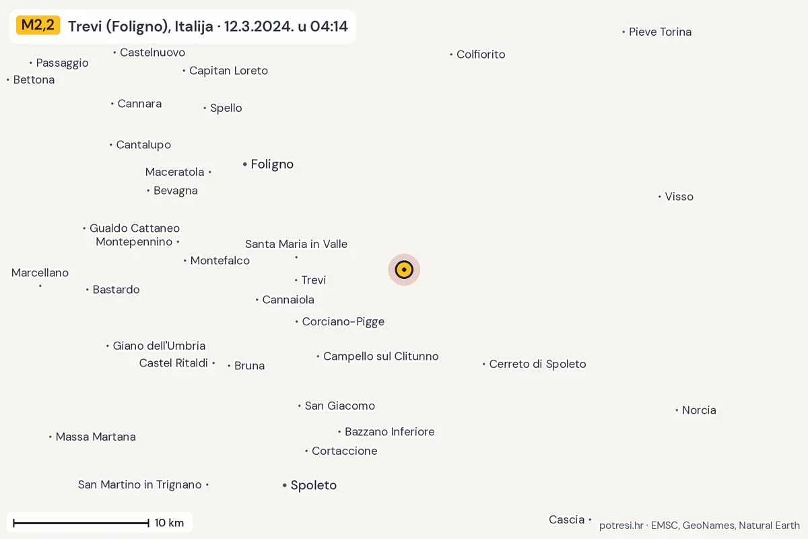This screenshot has height=539, width=808.
Task: Click the Norcia town label
Action: (x=699, y=410)
